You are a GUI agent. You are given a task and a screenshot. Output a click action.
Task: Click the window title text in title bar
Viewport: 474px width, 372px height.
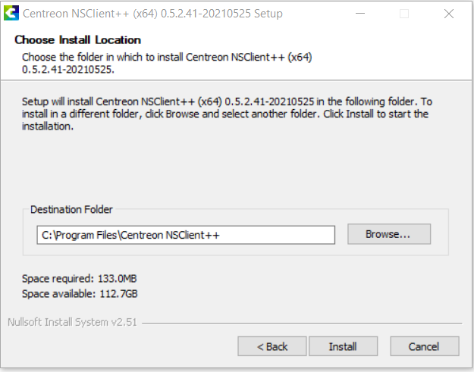pyautogui.click(x=153, y=14)
